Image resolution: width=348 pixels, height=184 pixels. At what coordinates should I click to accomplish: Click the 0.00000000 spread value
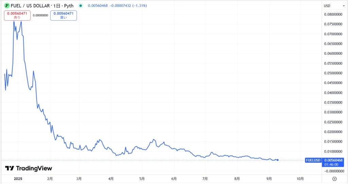(40, 15)
